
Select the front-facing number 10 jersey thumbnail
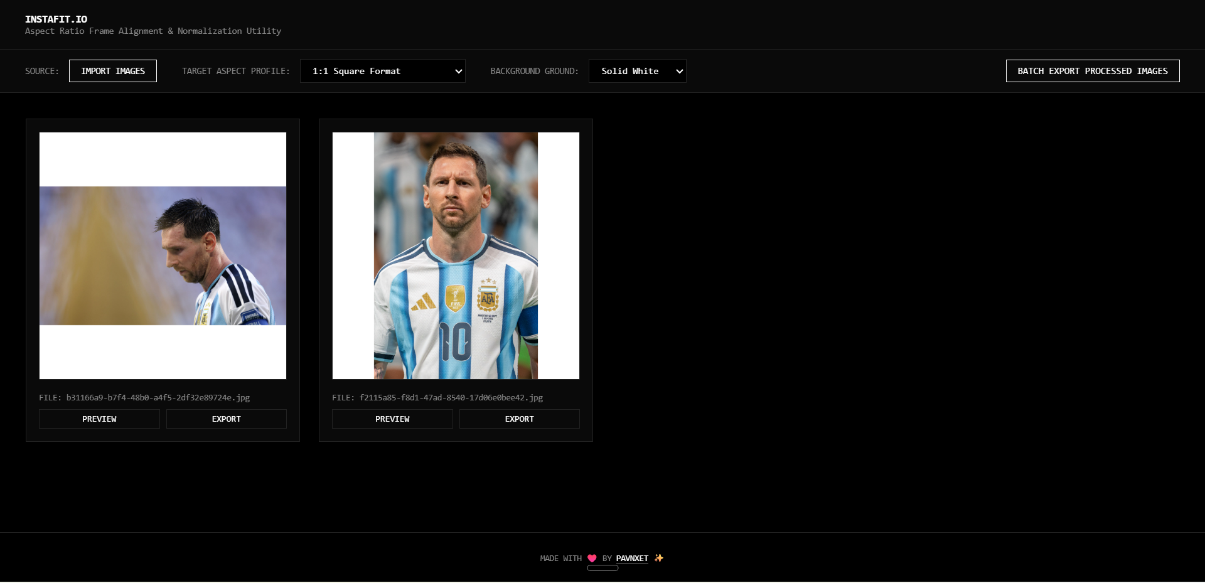456,255
